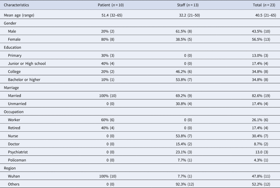Click the Wuhan row label
This screenshot has height=188, width=280.
(15, 176)
